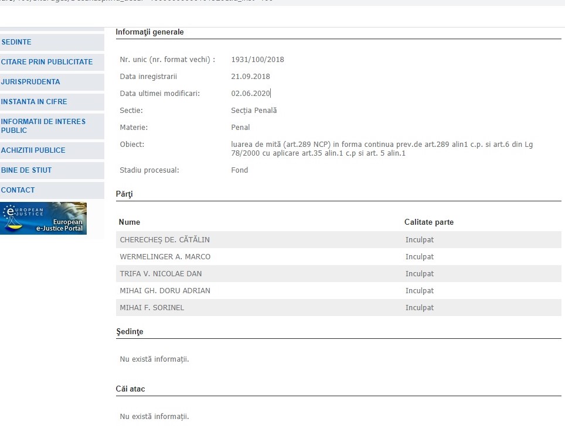Click the Calitate parte column header
The width and height of the screenshot is (565, 436).
(x=429, y=222)
